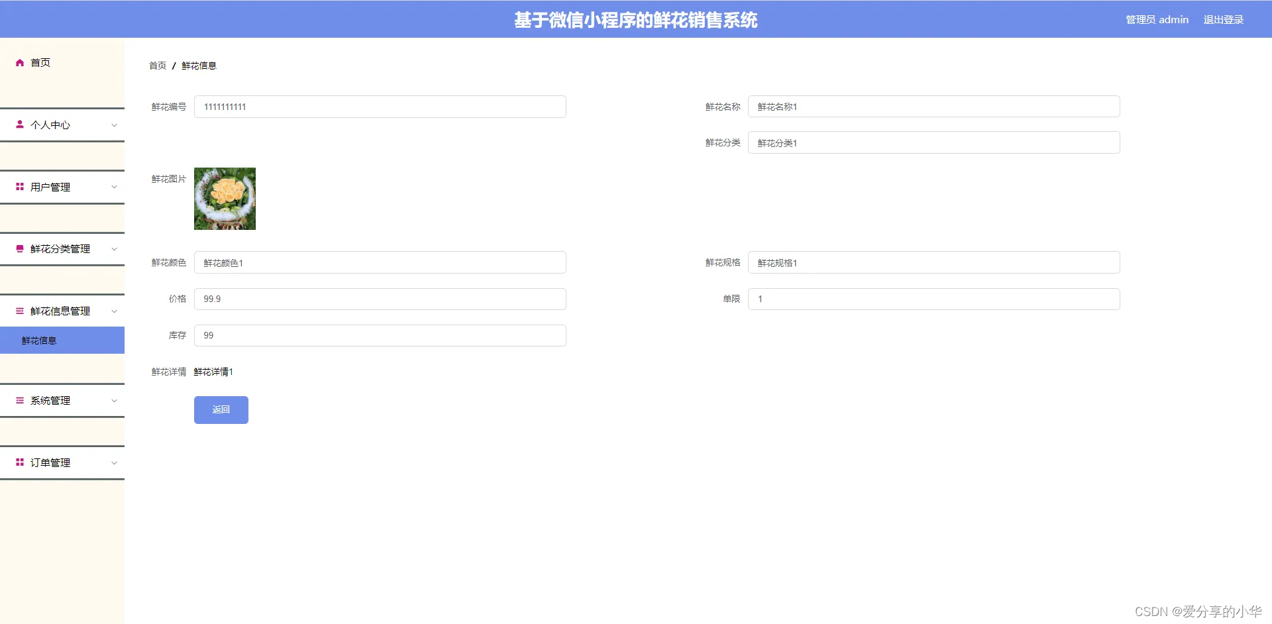Click the 鲜花规格 label
Screen dimensions: 1272x624
pos(723,262)
